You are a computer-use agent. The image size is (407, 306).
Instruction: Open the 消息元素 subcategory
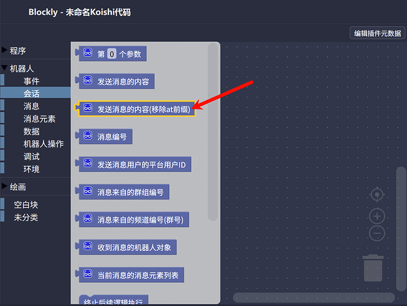(39, 119)
